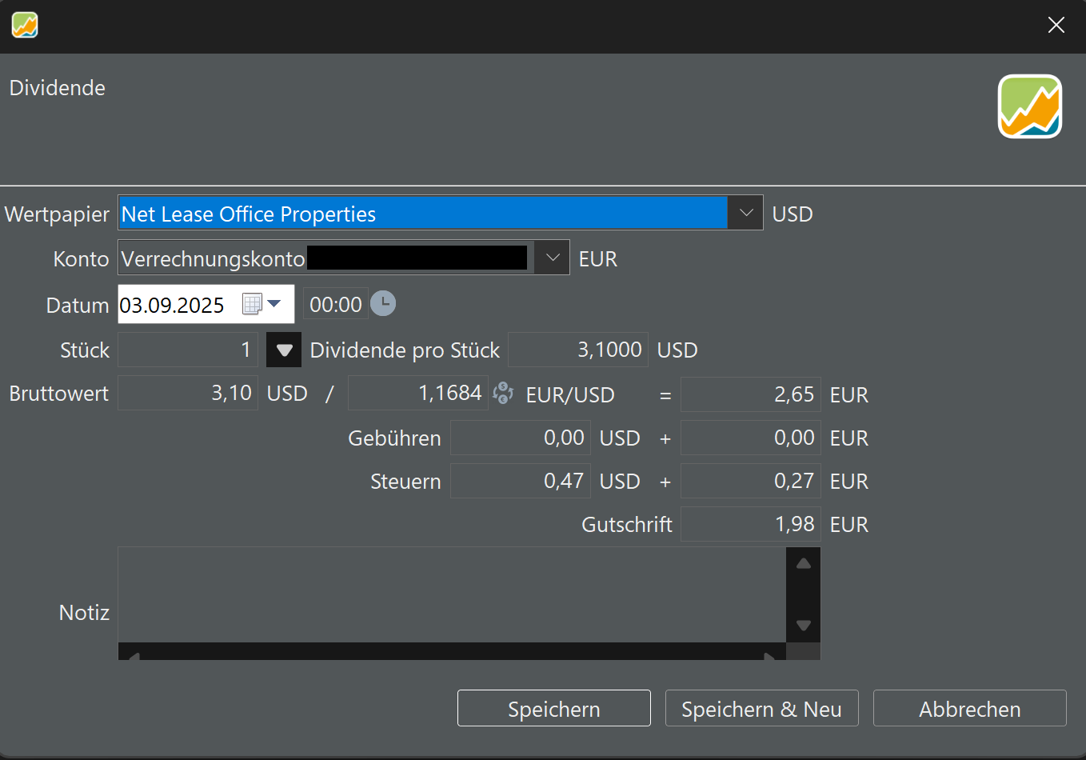Click the EUR/USD exchange rate field

pos(417,393)
